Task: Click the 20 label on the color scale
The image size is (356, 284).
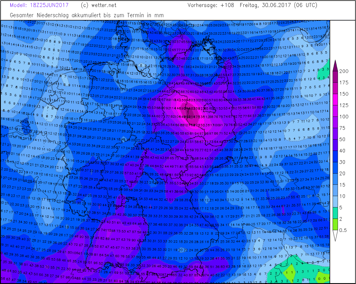Action: pyautogui.click(x=342, y=173)
